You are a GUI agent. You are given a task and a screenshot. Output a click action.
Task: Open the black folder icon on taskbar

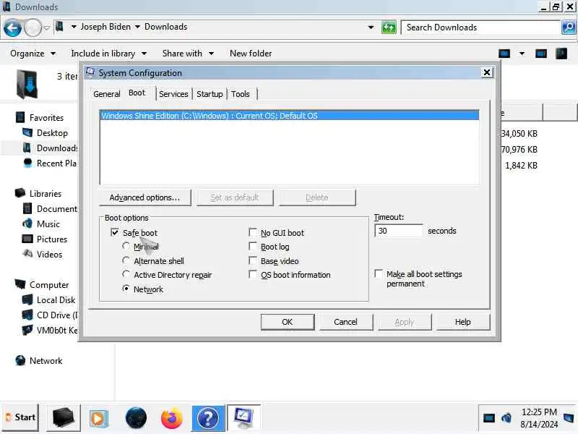[x=63, y=418]
